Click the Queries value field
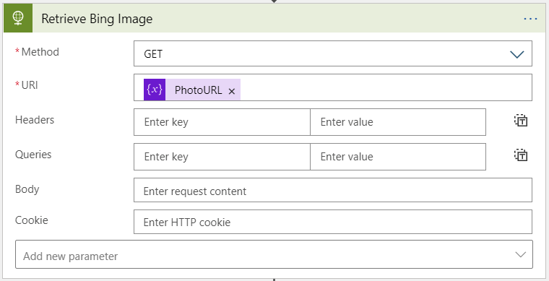Screen dimensions: 549x281 (x=398, y=157)
